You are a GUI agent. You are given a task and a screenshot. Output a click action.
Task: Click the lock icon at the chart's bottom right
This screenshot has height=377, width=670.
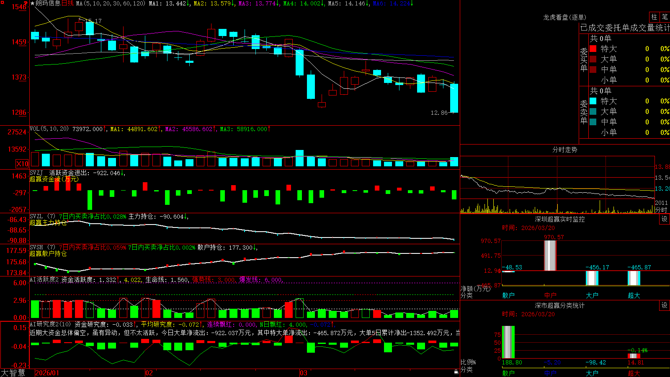point(456,372)
